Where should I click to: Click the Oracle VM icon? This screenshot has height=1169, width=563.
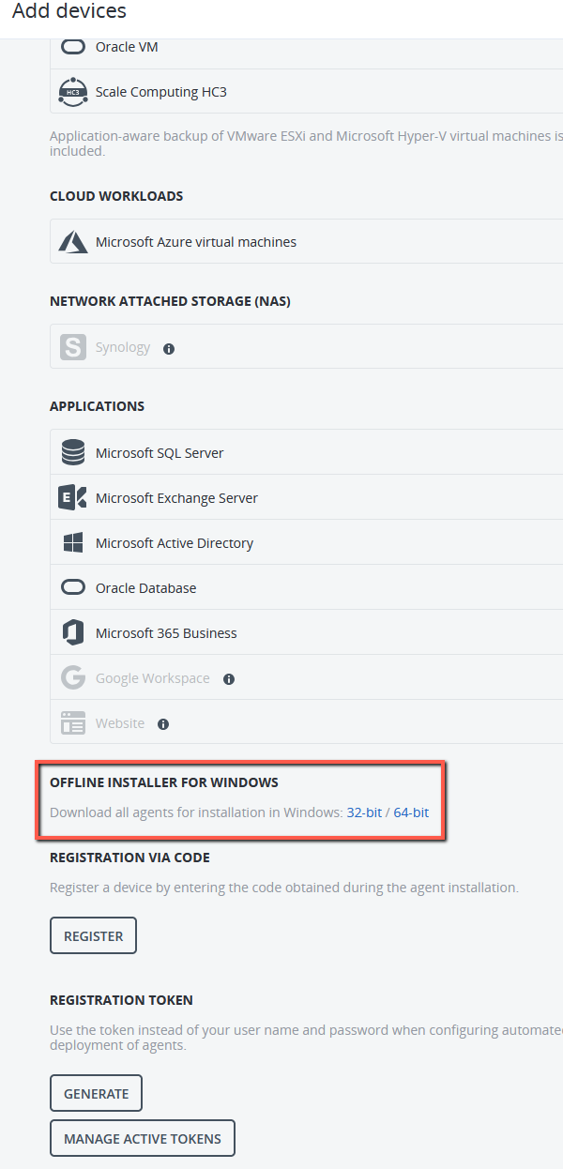73,47
